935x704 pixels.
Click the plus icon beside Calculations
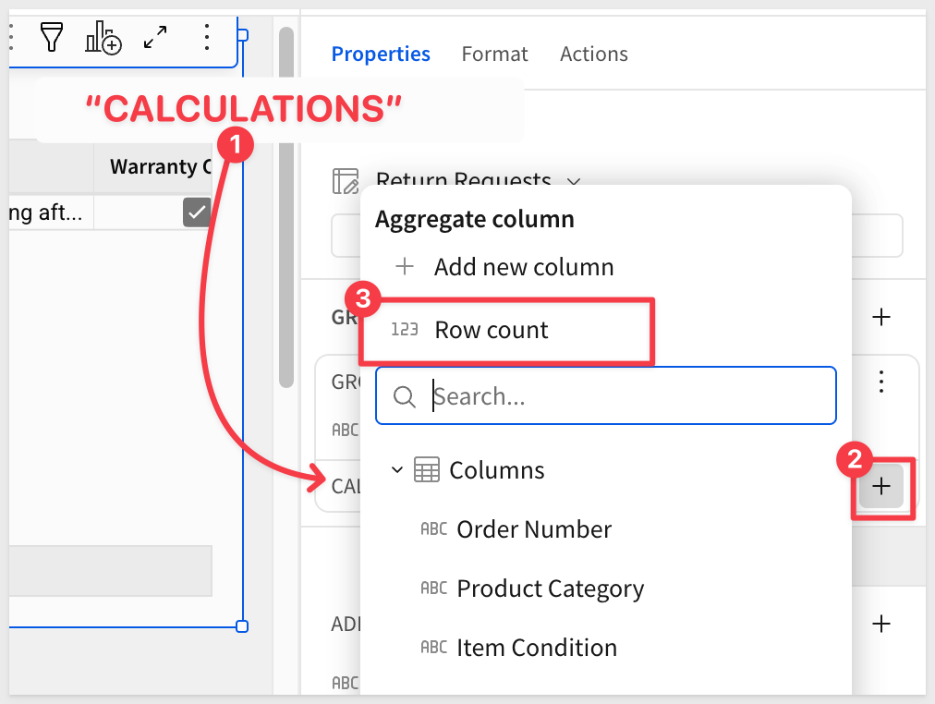pos(881,486)
